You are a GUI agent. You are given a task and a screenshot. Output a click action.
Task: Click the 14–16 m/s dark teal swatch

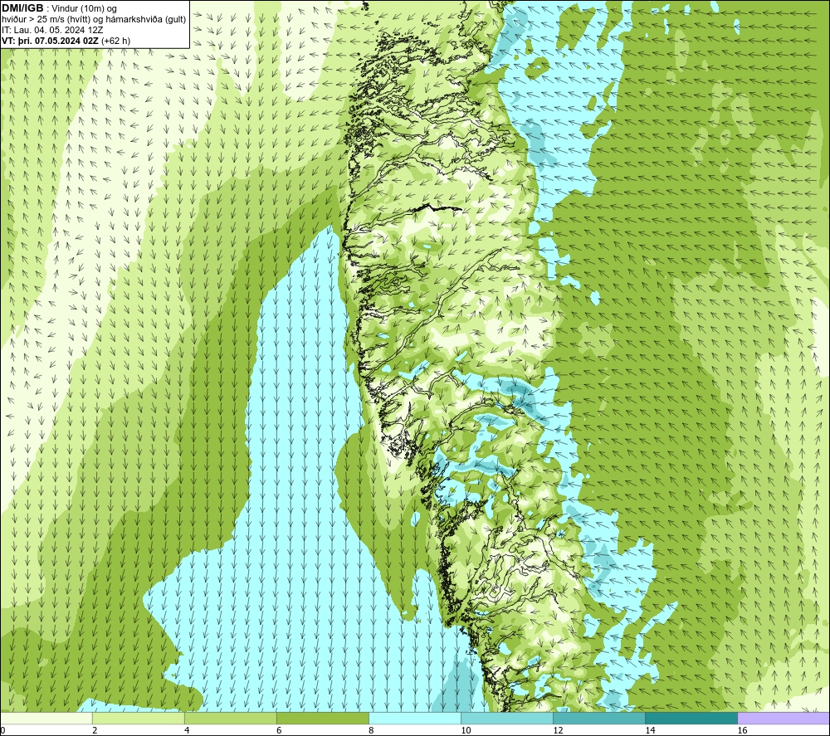691,718
